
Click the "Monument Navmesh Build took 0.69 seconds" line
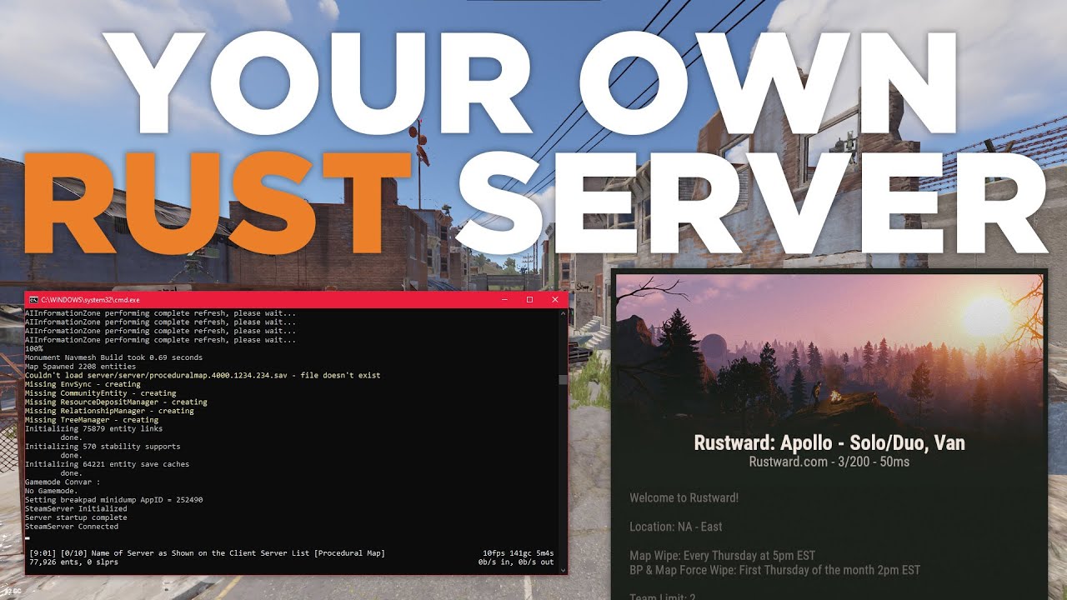[113, 357]
